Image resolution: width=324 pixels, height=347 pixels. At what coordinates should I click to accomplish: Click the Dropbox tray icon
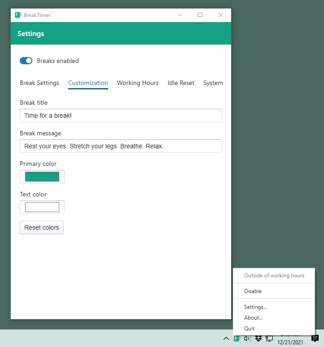(258, 338)
